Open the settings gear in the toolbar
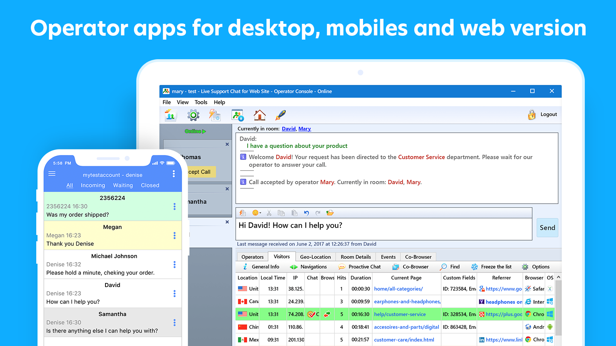 point(193,115)
